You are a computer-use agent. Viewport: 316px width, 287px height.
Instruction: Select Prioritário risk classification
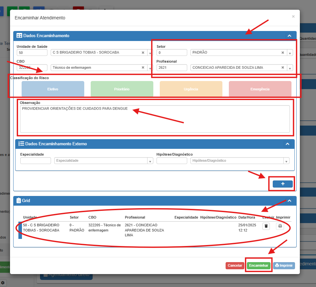click(122, 89)
